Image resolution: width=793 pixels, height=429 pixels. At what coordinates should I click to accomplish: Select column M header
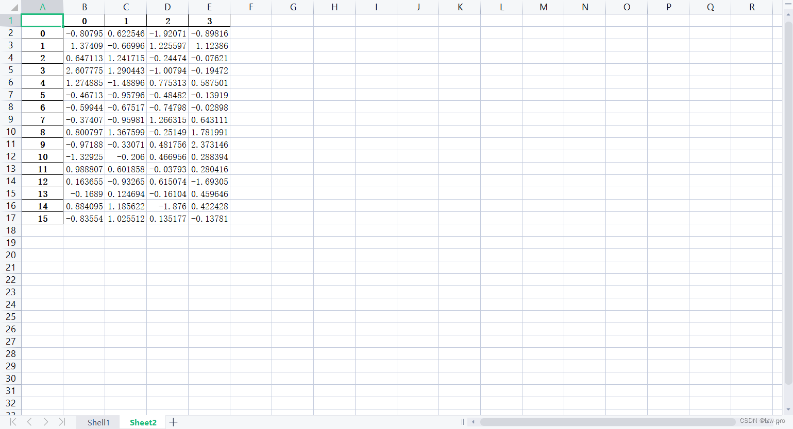point(543,7)
